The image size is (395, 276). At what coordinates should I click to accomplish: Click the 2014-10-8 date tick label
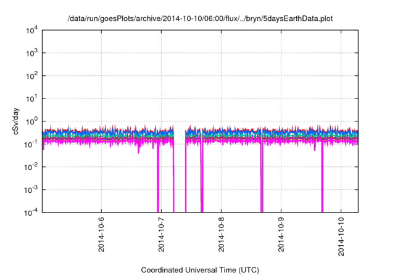221,234
